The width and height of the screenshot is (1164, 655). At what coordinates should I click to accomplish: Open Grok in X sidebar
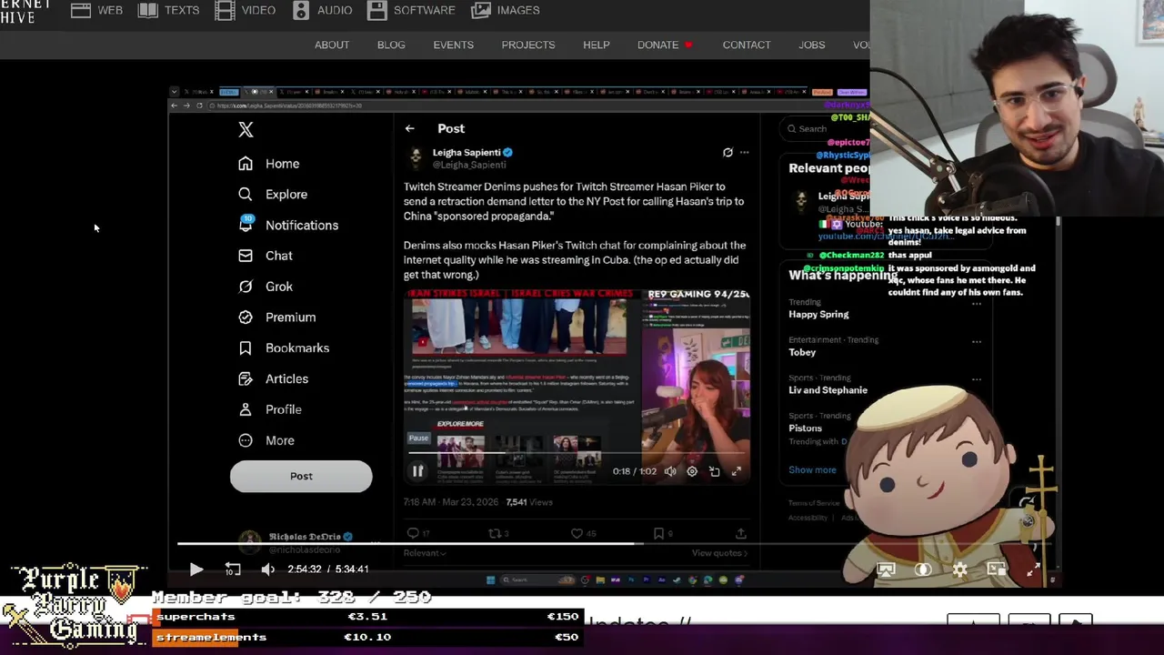(266, 287)
